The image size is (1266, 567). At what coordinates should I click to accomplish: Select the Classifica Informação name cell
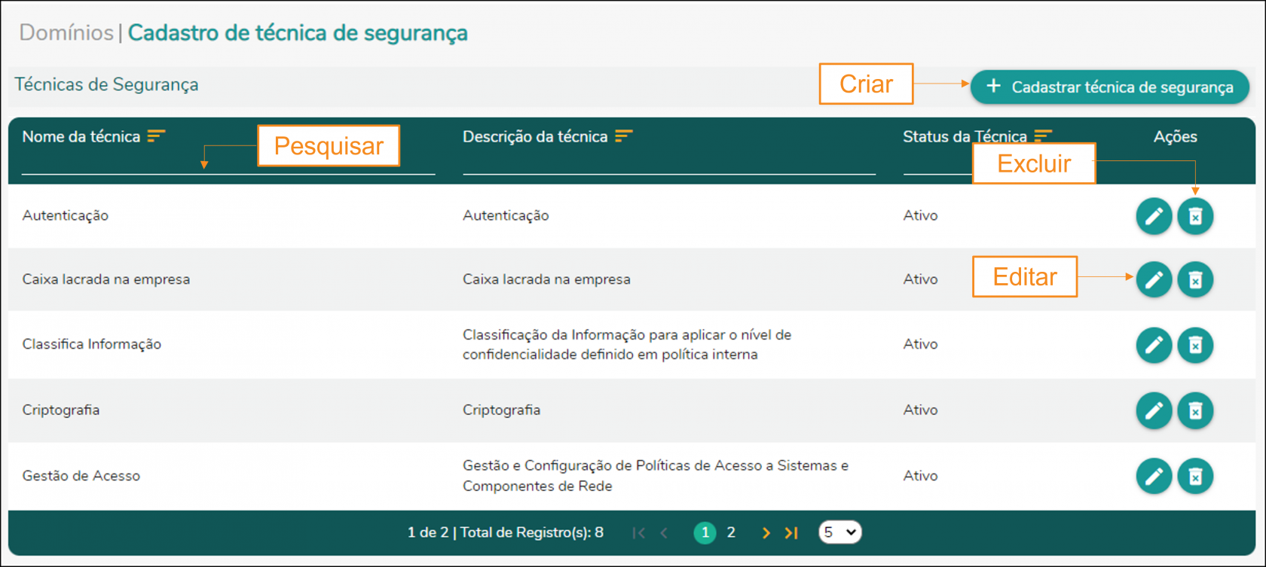92,345
